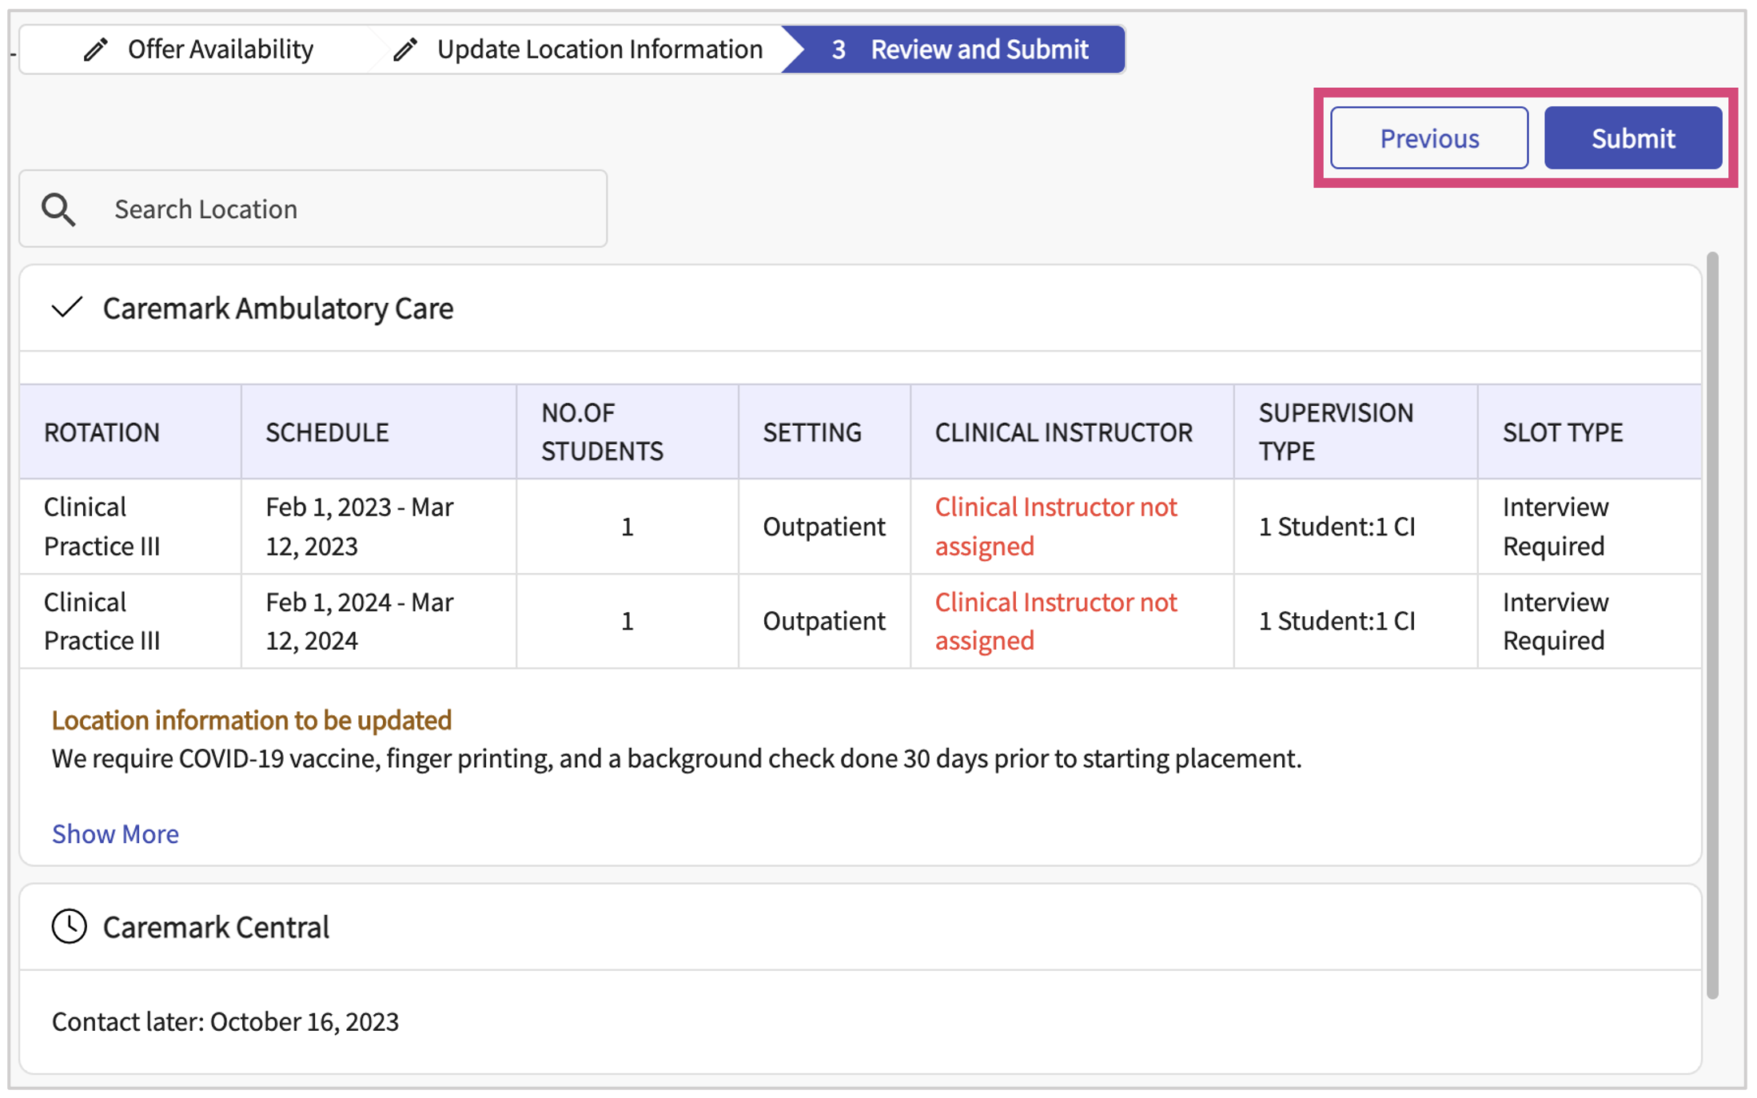Click Clinical Practice III in the 2024 row
This screenshot has height=1098, width=1757.
tap(102, 621)
